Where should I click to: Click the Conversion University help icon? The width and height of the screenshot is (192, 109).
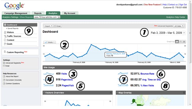tap(4, 80)
